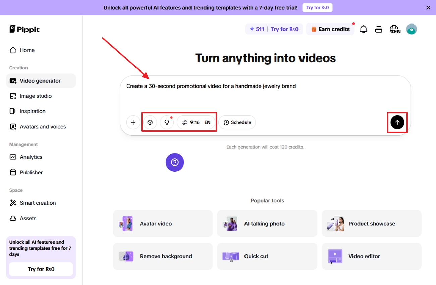Open the AI talking photo tool
This screenshot has height=285, width=436.
pyautogui.click(x=267, y=224)
